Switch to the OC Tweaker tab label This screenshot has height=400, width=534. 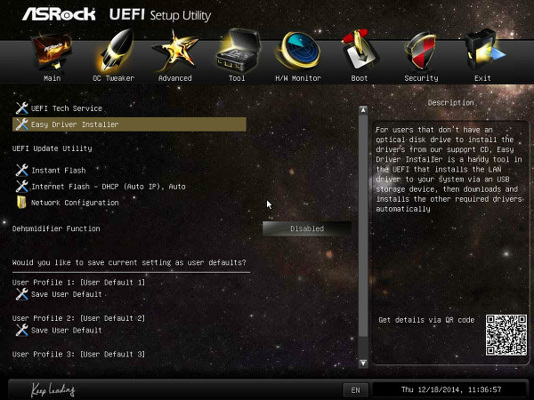pos(114,78)
